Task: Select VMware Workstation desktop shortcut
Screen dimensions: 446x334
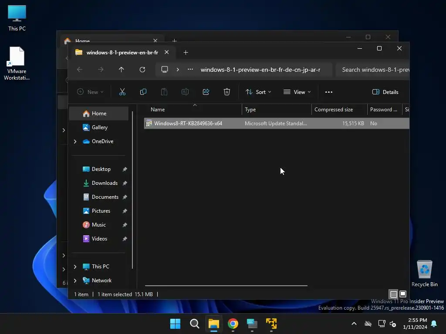Action: tap(17, 63)
